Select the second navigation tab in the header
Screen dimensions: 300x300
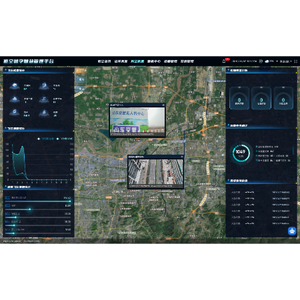(x=121, y=61)
